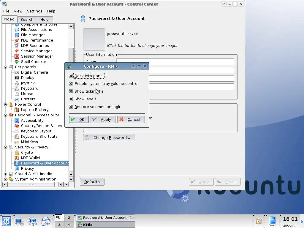Click the Konqueror browser icon in panel
The height and width of the screenshot is (228, 304).
coord(33,221)
